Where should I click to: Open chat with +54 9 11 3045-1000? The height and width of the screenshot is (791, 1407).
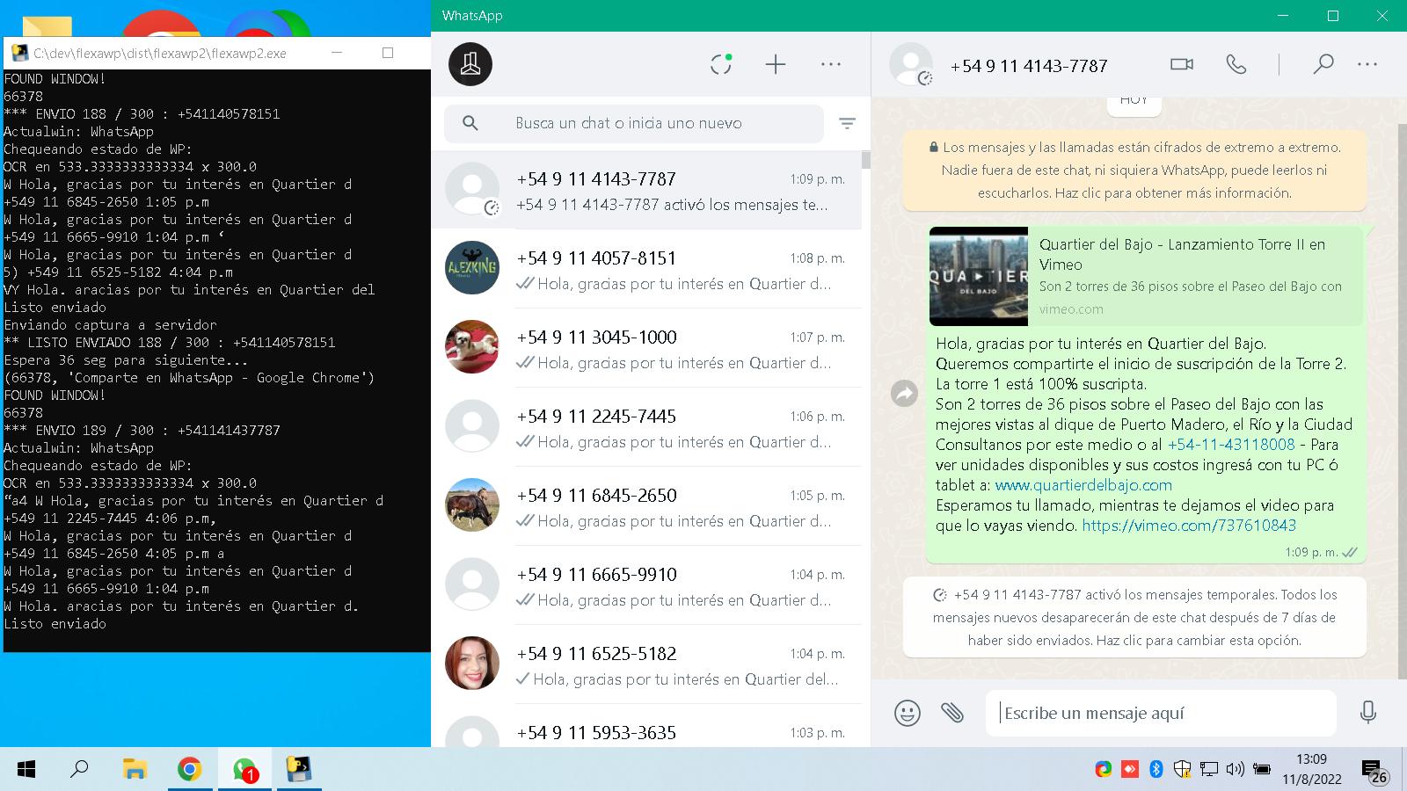tap(646, 348)
